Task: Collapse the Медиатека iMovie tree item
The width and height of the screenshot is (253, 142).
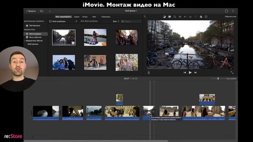Action: click(25, 41)
